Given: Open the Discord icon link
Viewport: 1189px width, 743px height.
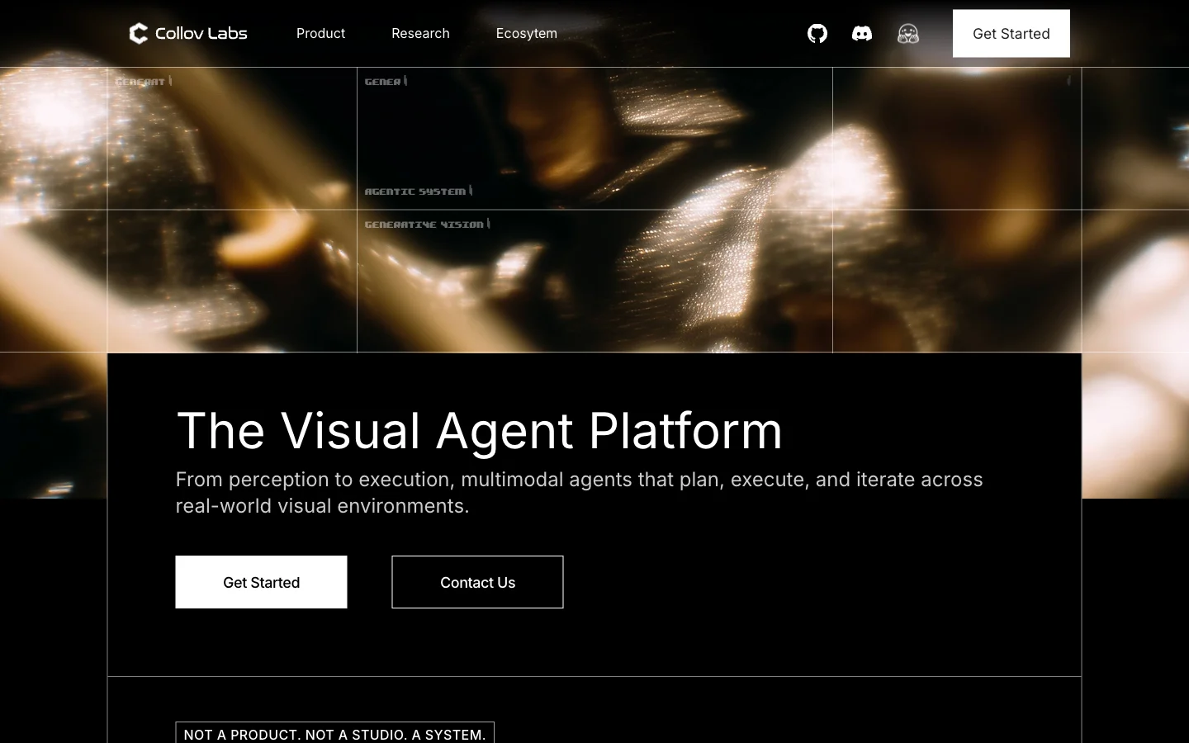Looking at the screenshot, I should [862, 33].
